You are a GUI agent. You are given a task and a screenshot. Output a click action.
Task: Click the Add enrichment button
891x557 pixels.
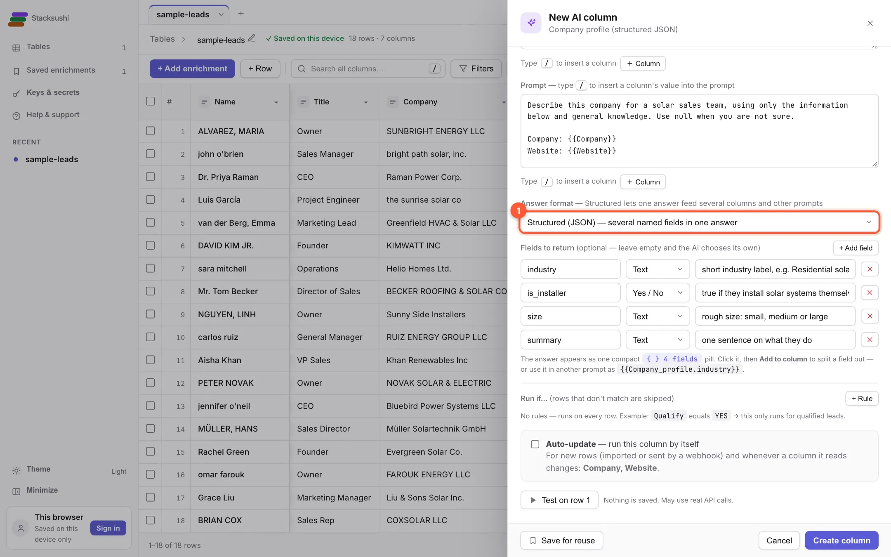(x=192, y=68)
